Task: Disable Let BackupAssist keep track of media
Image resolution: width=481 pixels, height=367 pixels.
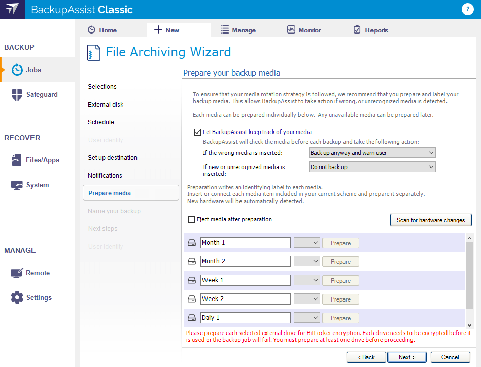Action: [198, 132]
